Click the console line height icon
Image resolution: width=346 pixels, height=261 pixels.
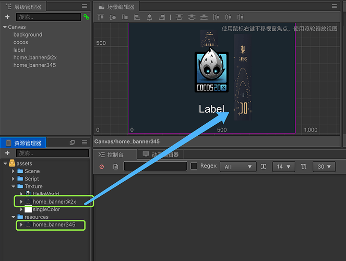(x=304, y=167)
